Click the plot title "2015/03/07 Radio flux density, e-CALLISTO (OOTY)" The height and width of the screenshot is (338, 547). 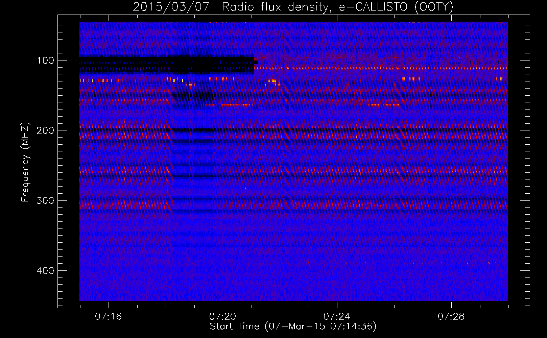[x=293, y=7]
